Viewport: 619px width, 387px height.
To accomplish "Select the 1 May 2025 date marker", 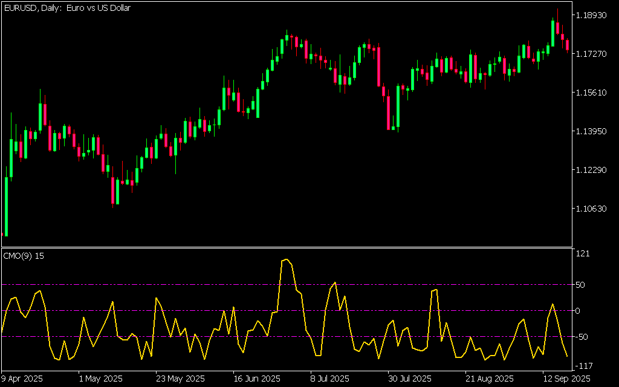I will coord(100,379).
